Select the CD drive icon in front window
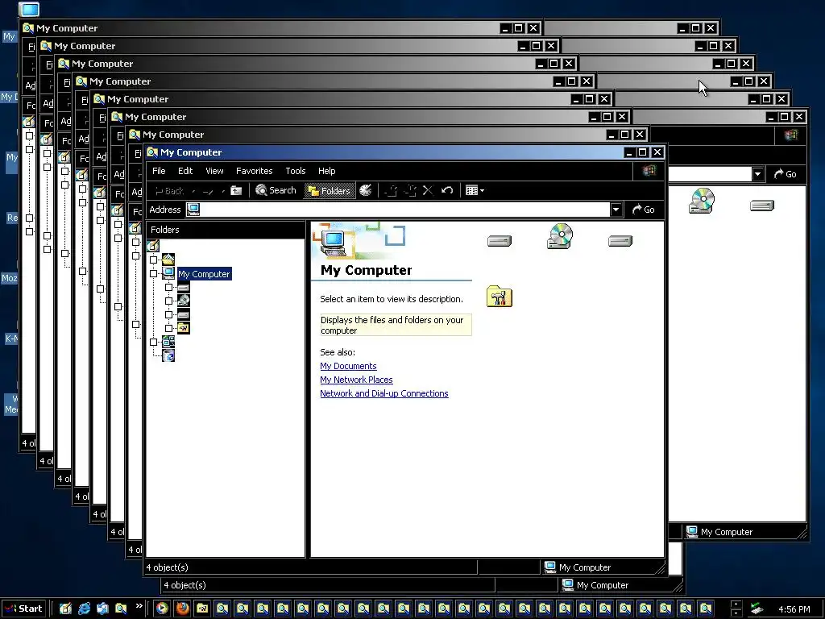 560,236
